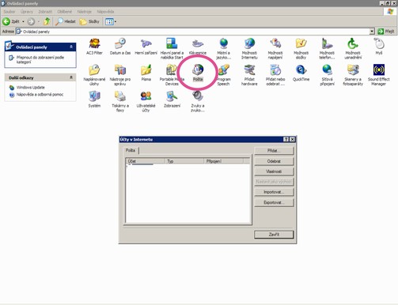Open the Klávesnice icon
Image resolution: width=398 pixels, height=305 pixels.
point(198,47)
